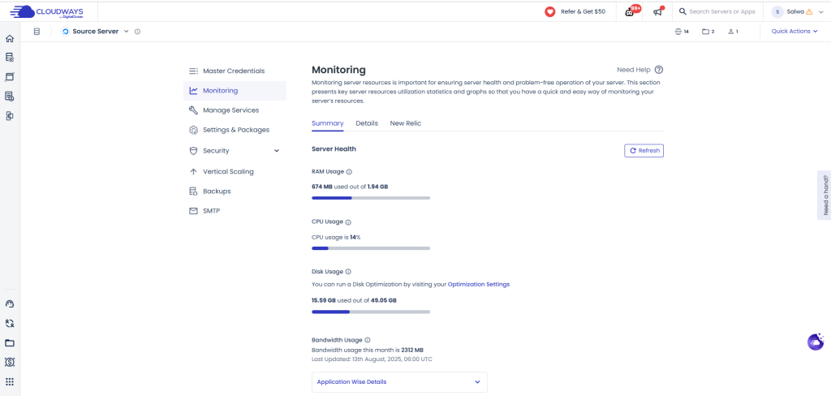The height and width of the screenshot is (396, 831).
Task: Click the Cloudways logo
Action: (46, 11)
